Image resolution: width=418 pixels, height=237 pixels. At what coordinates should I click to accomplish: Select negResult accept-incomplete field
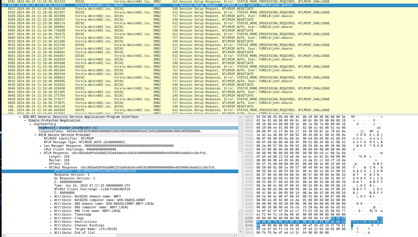coord(138,128)
